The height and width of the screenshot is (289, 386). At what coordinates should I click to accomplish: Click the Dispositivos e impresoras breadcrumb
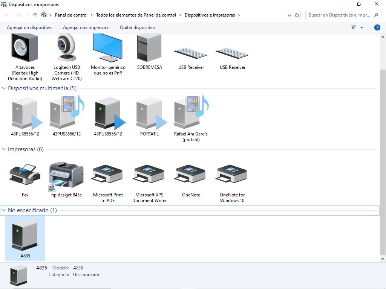click(210, 15)
